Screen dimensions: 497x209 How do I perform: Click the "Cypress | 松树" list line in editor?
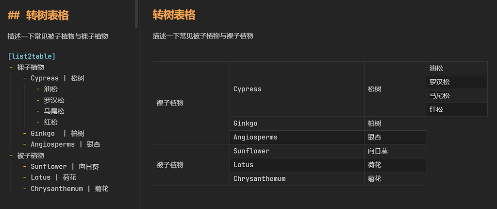point(58,78)
